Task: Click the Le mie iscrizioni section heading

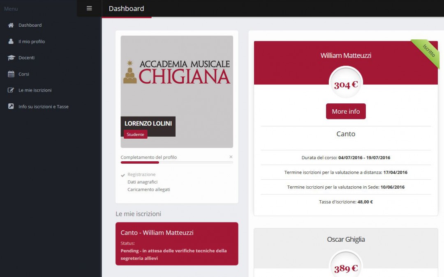Action: (x=138, y=214)
